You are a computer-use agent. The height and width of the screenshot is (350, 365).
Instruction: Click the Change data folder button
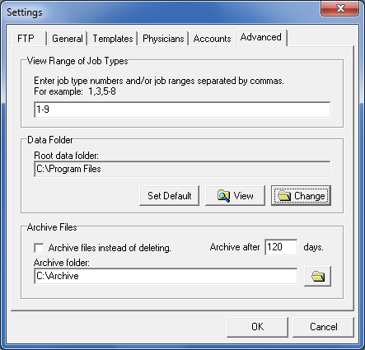click(301, 196)
